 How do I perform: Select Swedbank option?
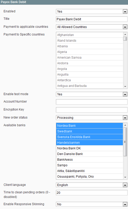[x=90, y=131]
